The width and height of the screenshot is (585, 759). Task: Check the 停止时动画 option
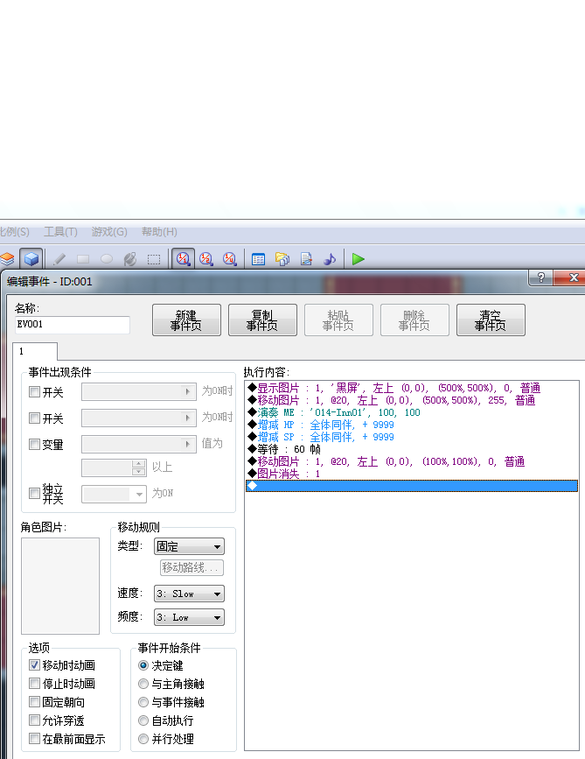pos(34,684)
